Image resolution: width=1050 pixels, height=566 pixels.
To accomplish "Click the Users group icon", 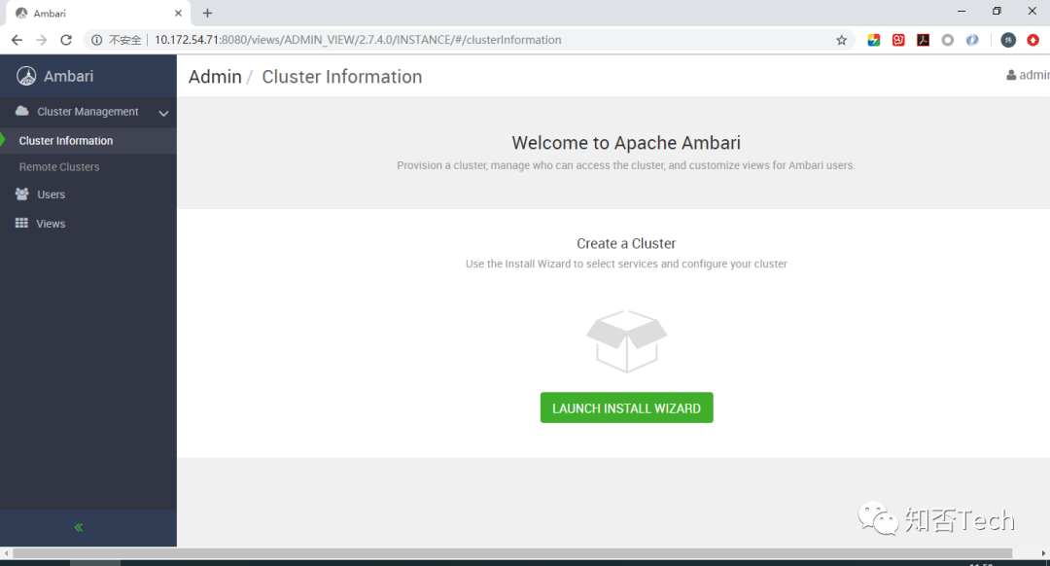I will pyautogui.click(x=22, y=194).
